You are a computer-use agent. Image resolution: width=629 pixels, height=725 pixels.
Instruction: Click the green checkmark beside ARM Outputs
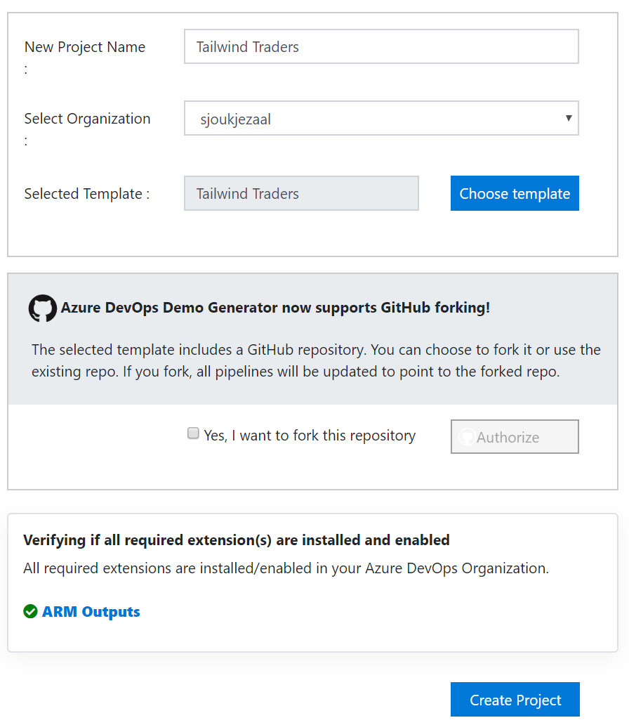click(x=30, y=612)
